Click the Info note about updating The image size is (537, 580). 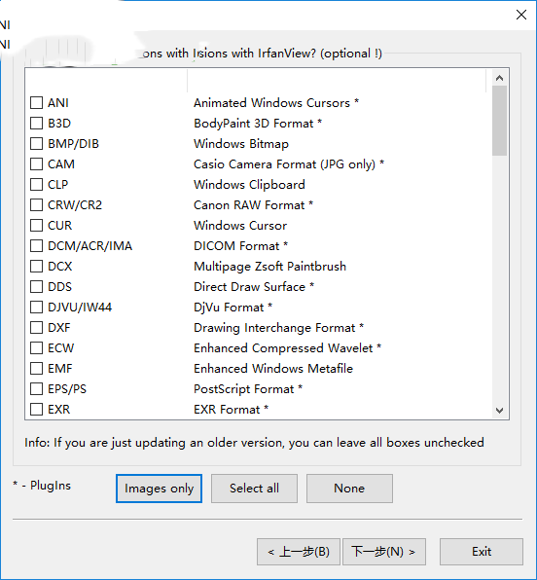click(x=254, y=443)
